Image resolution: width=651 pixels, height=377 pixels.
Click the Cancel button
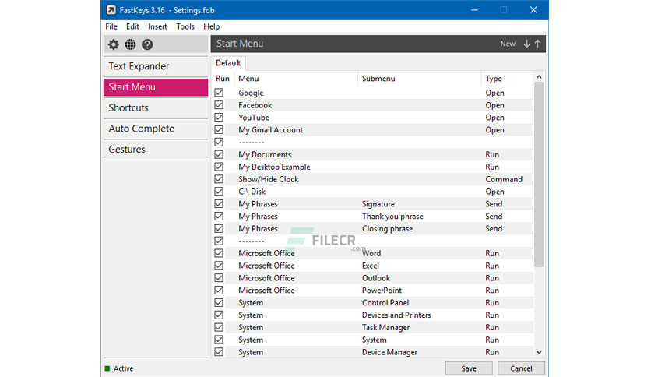point(521,368)
